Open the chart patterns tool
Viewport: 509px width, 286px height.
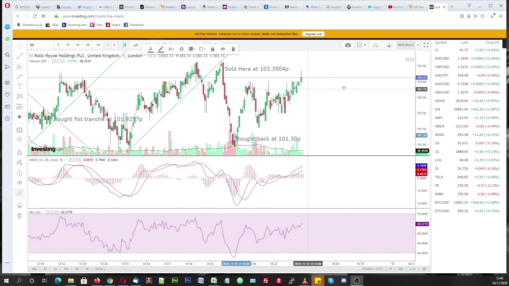19,96
